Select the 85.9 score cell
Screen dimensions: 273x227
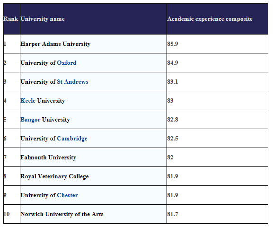217,44
